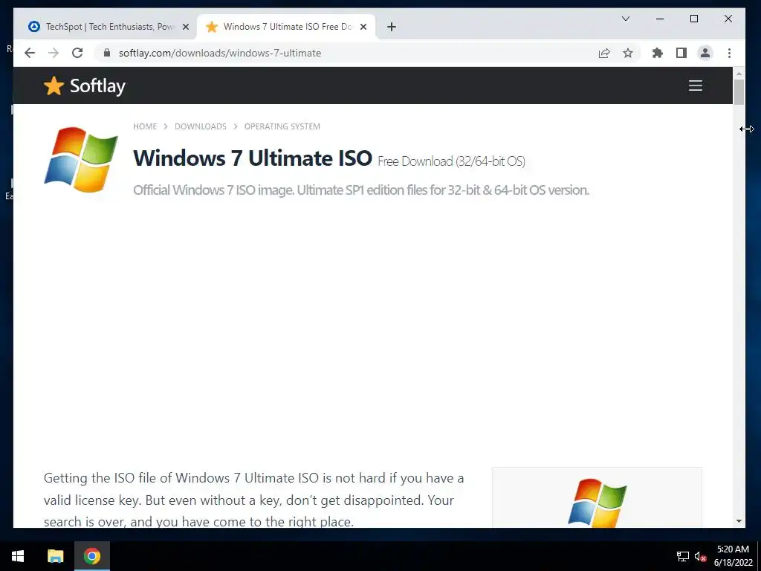Click the Softlay site name
Screen dimensions: 761x571
[x=97, y=86]
